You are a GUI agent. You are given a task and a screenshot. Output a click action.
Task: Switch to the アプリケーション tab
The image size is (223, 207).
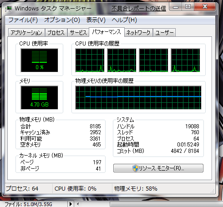pos(26,33)
